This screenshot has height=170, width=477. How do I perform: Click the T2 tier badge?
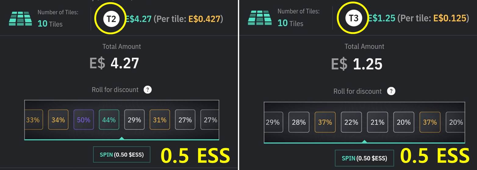point(111,19)
